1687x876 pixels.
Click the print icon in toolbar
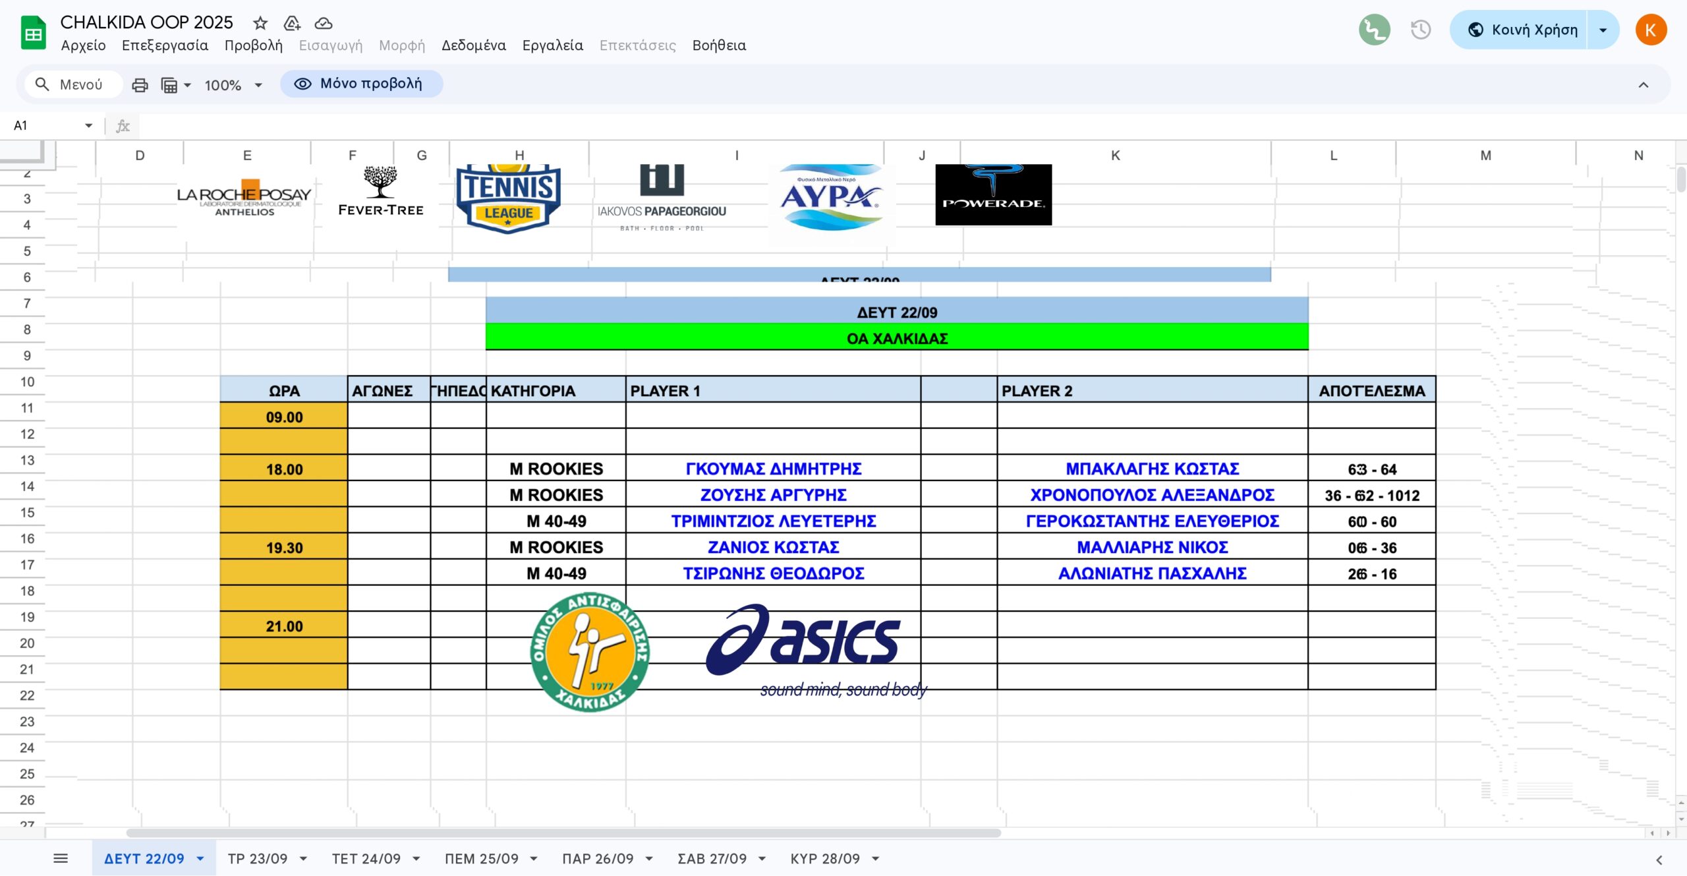tap(140, 85)
